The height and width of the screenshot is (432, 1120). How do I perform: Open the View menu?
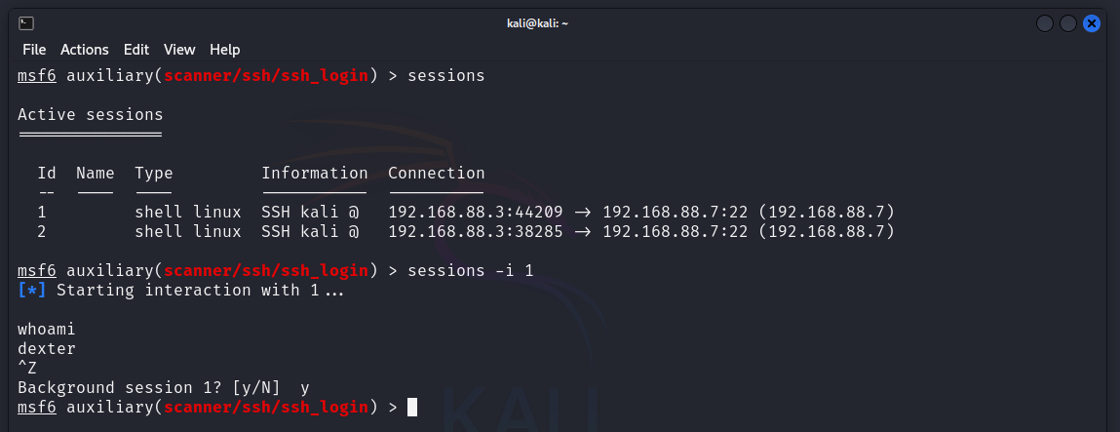tap(179, 49)
